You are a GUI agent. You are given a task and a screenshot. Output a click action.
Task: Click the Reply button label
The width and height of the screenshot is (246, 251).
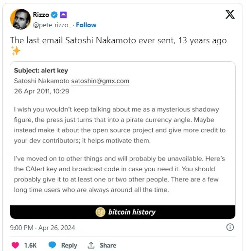tap(69, 245)
